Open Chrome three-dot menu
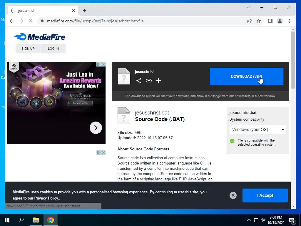 click(x=289, y=21)
